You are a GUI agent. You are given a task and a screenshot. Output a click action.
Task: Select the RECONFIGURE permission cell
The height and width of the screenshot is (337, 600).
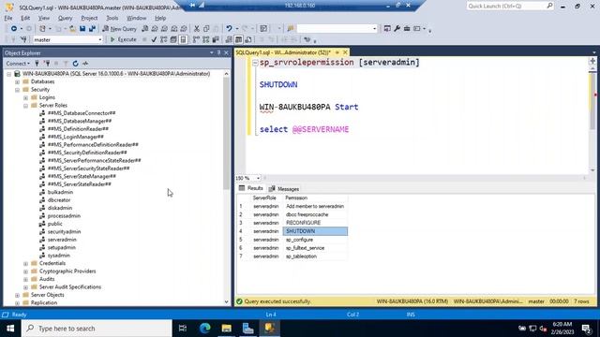[315, 223]
